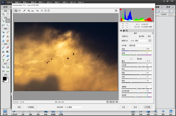Click the foreground black color swatch
The width and height of the screenshot is (176, 116).
coord(5,79)
